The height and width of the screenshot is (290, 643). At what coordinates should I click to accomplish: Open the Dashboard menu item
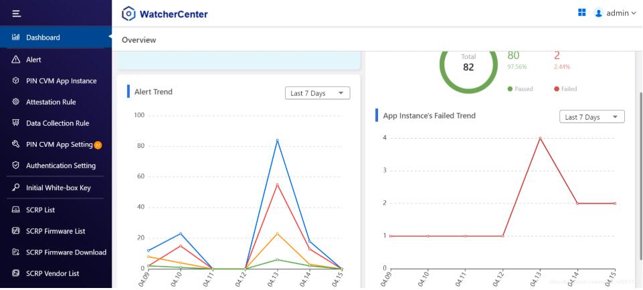click(43, 38)
